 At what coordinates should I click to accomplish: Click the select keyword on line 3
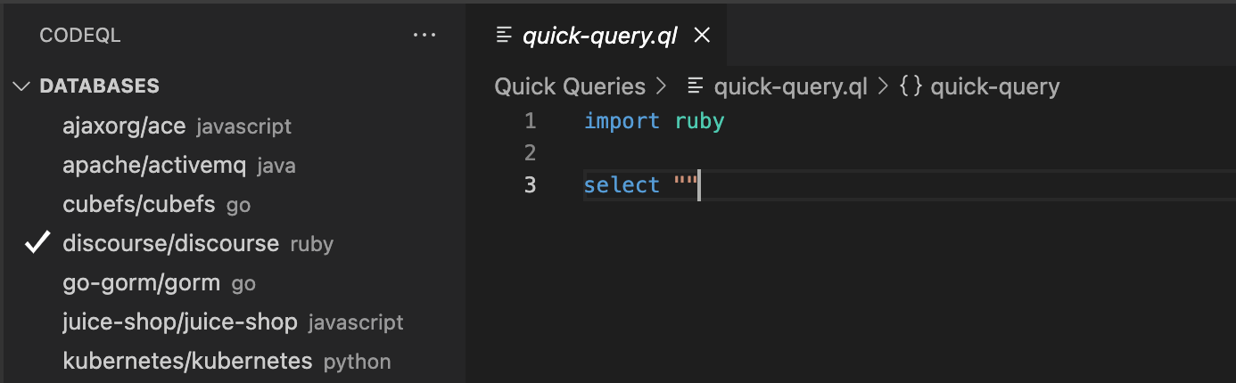622,185
